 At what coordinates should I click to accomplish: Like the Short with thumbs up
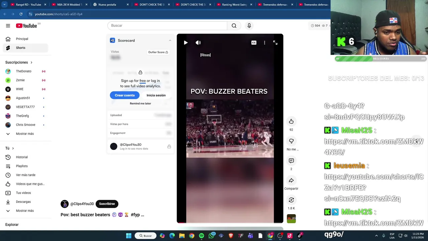coord(291,122)
